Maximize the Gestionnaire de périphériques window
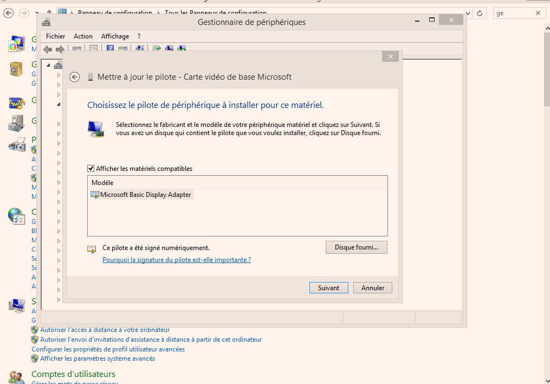The width and height of the screenshot is (550, 384). [x=432, y=20]
